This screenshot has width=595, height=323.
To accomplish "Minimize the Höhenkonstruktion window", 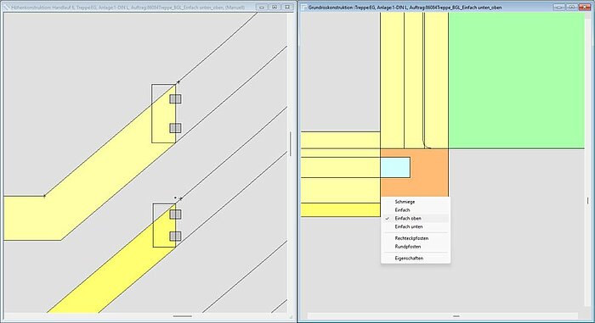I will (x=262, y=7).
